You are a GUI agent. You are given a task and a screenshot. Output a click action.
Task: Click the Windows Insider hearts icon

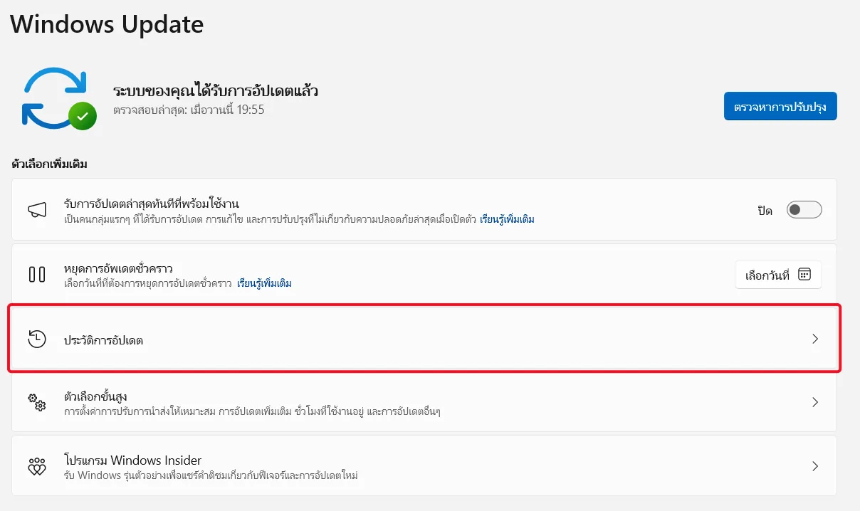coord(37,467)
